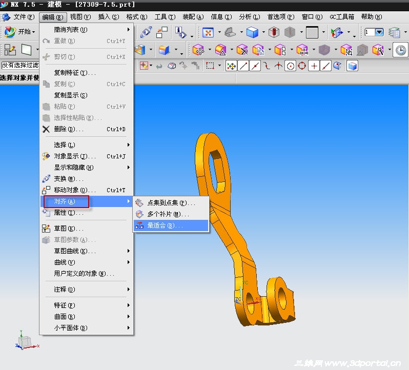Screen dimensions: 409x370
Task: Click the Clip Section icon with red cylinder
Action: pos(274,32)
